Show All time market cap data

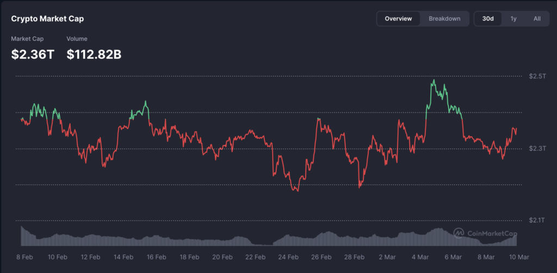[x=537, y=18]
